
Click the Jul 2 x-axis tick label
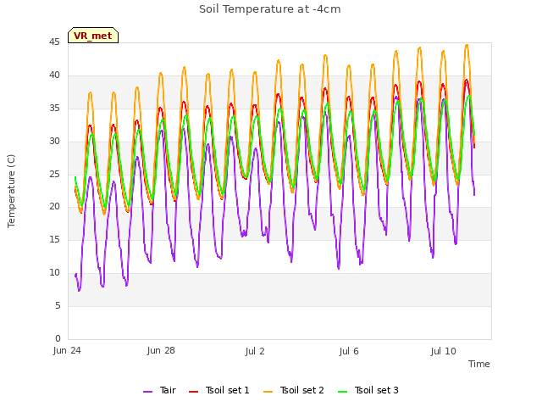click(255, 351)
